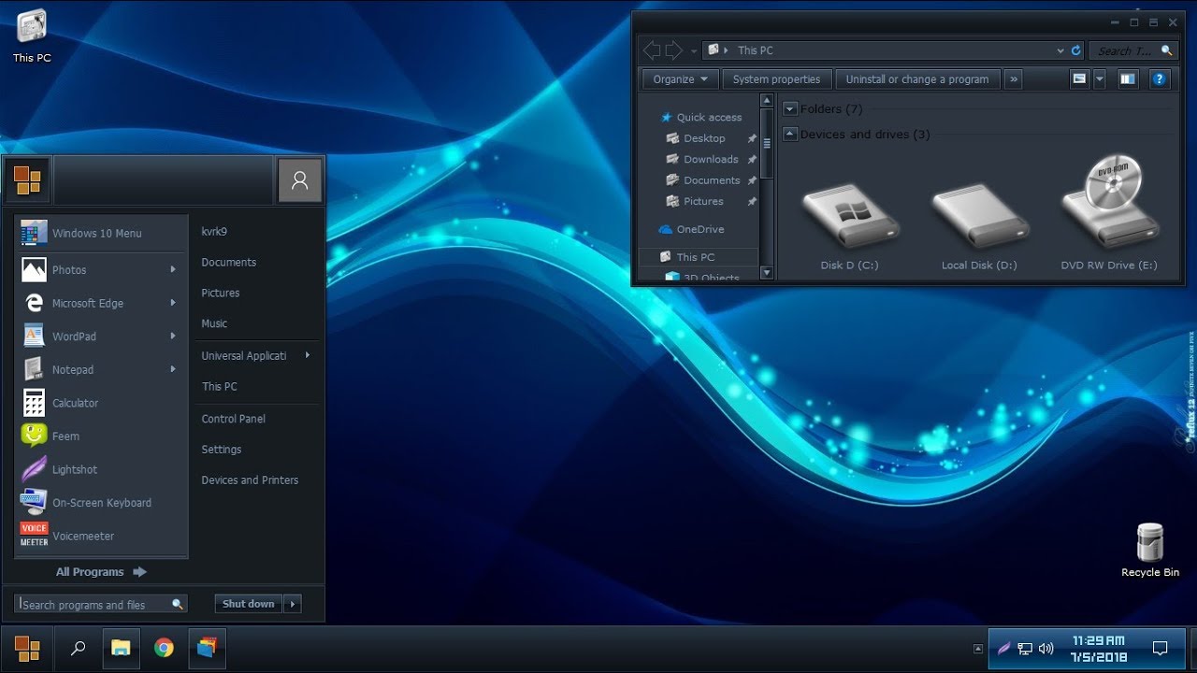Open This PC desktop shortcut

pos(32,36)
